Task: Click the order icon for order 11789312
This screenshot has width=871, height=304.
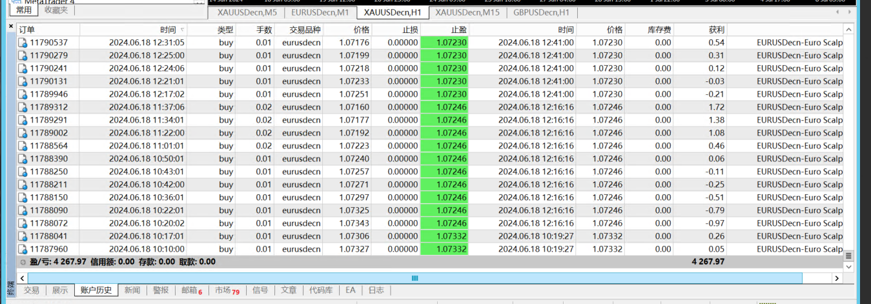Action: (x=23, y=107)
